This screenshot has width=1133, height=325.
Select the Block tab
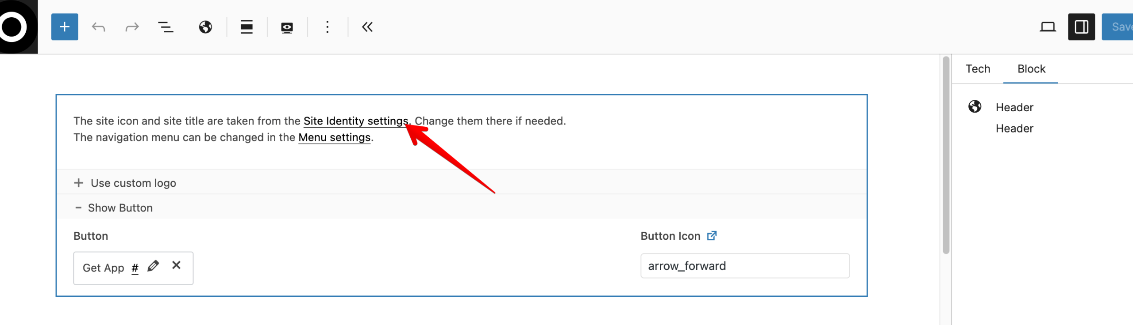coord(1031,69)
